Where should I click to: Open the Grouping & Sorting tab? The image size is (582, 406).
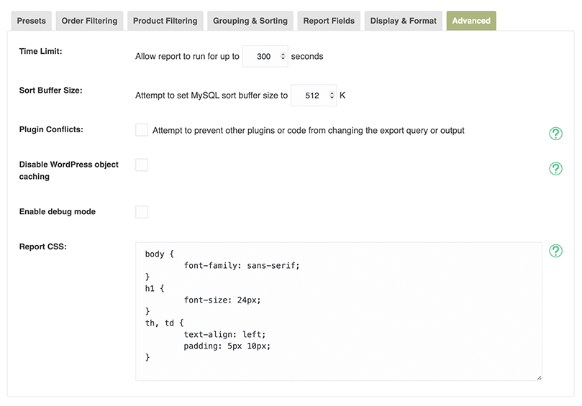tap(250, 21)
